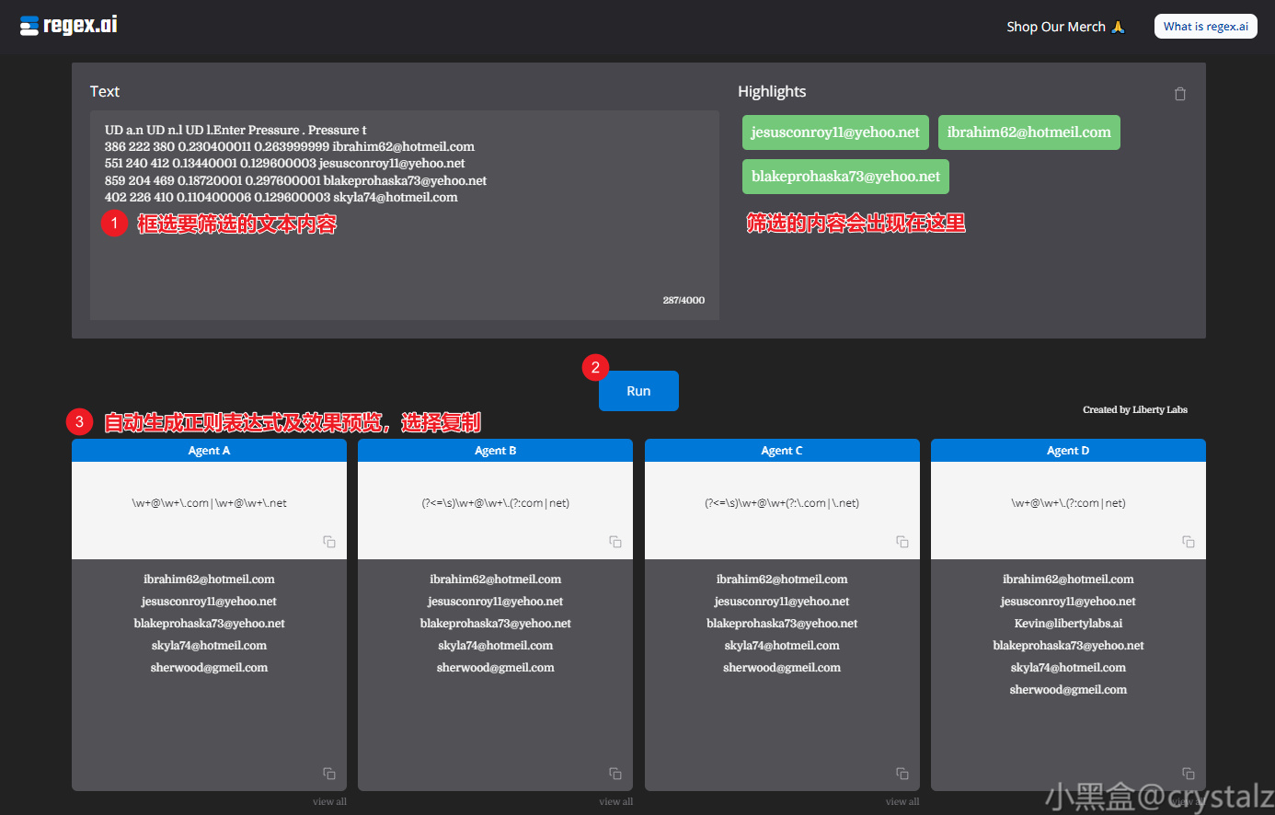Click Agent A's regex \w+@\w+\.com|\w+@\w+\.net
Image resolution: width=1275 pixels, height=815 pixels.
[x=209, y=503]
